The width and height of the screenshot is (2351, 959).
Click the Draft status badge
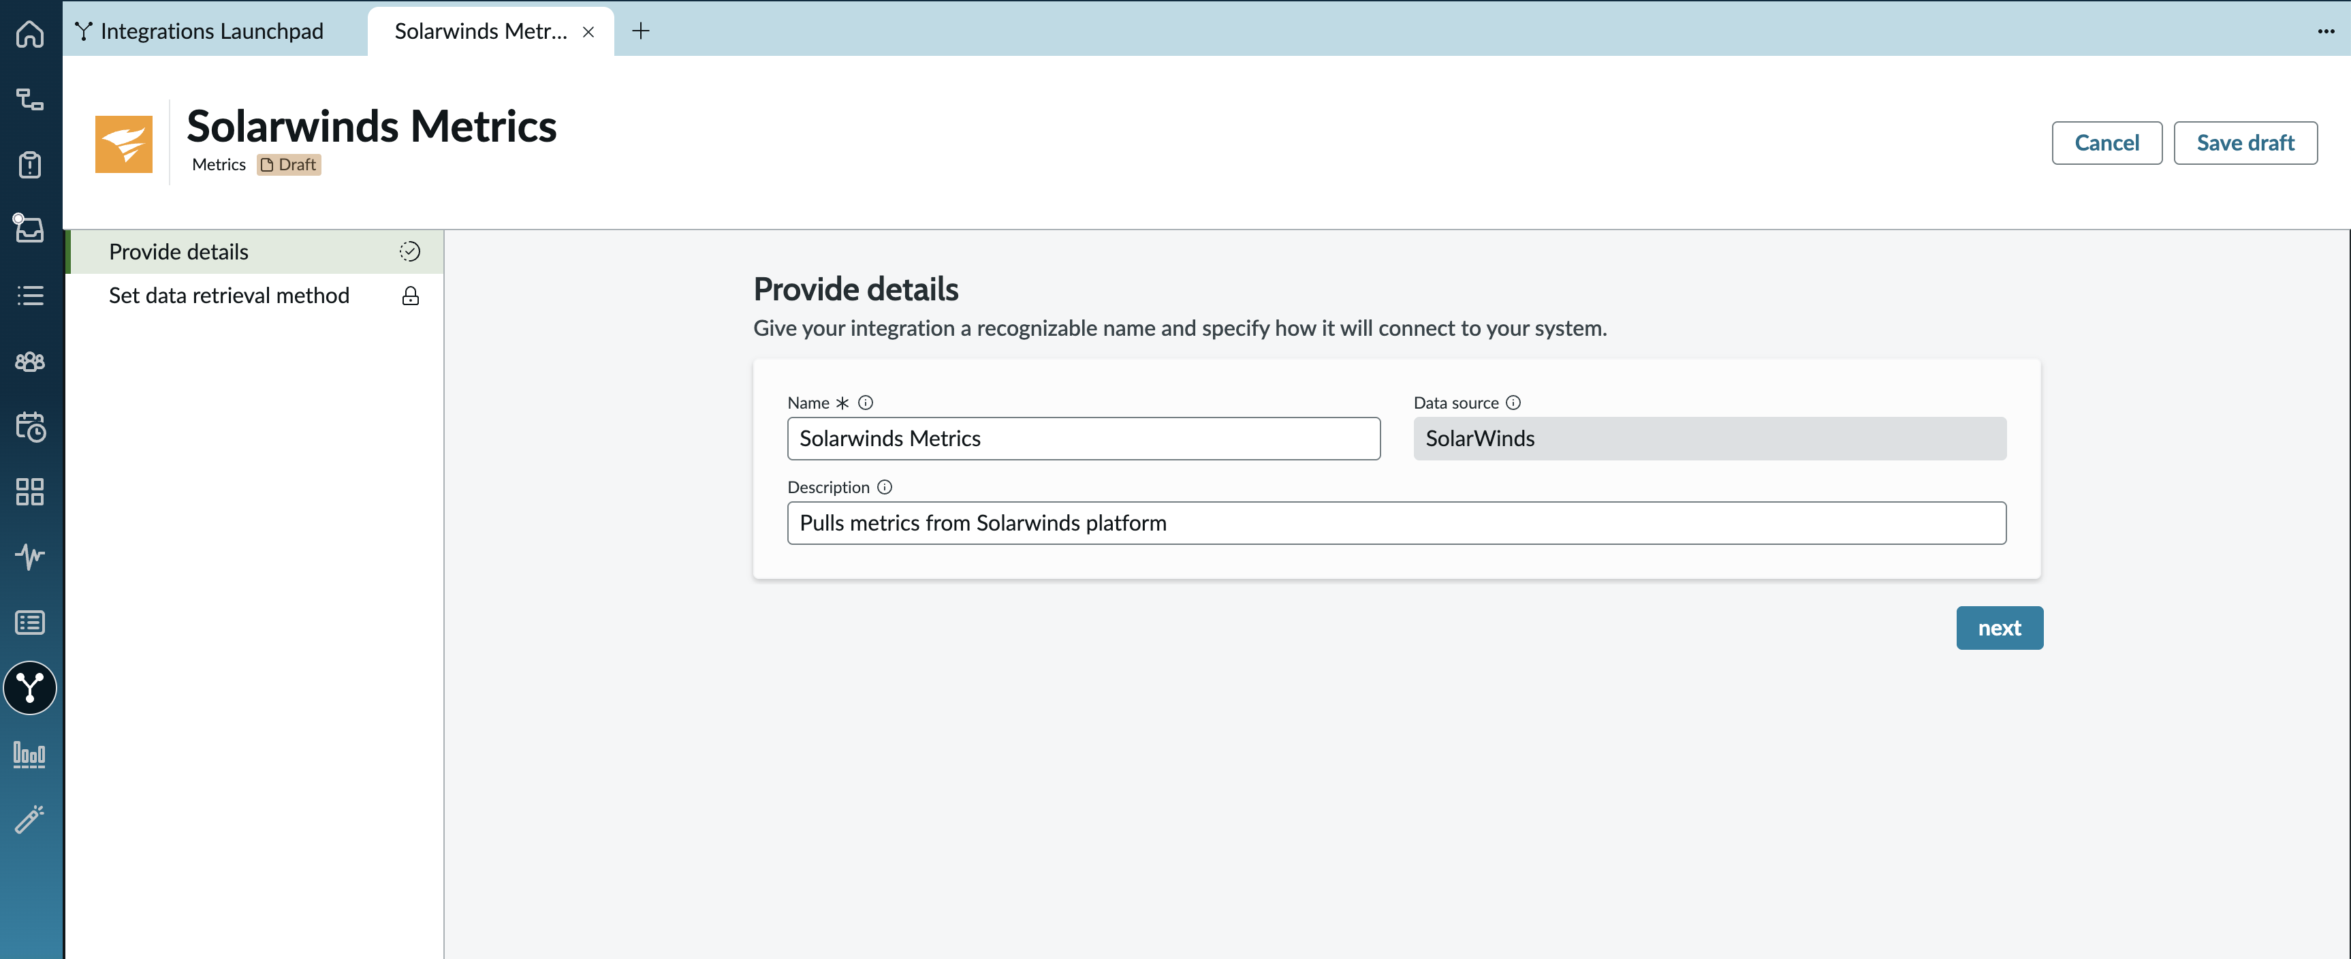coord(288,165)
